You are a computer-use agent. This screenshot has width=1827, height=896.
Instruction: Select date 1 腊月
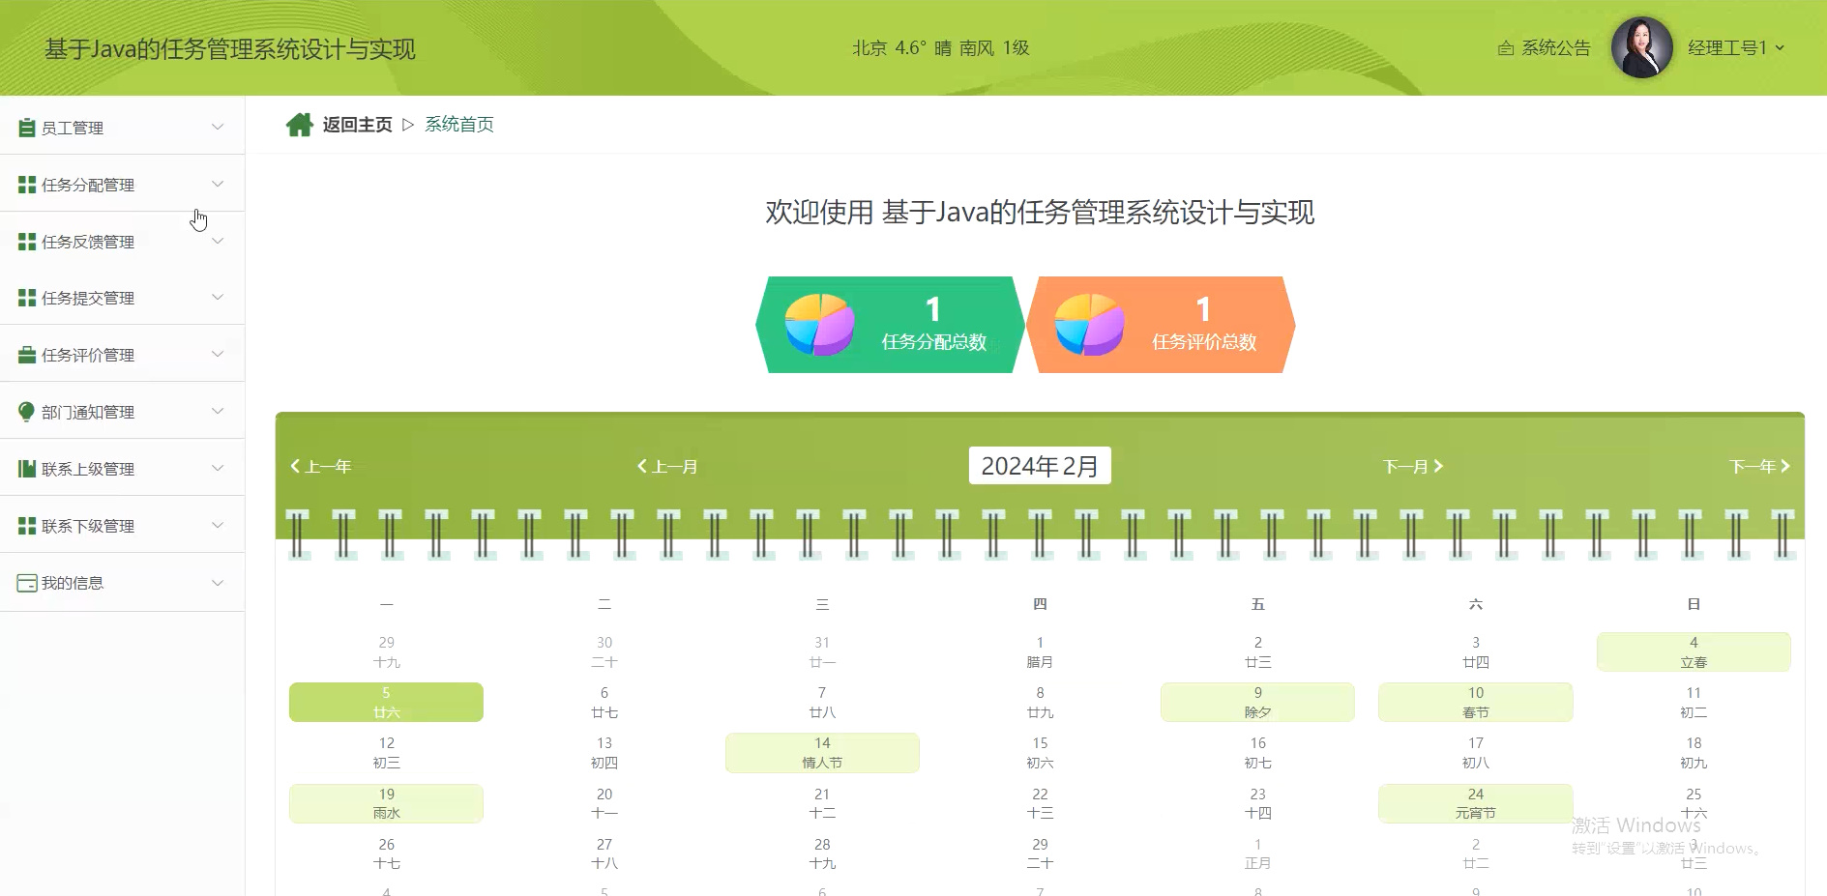click(x=1040, y=652)
